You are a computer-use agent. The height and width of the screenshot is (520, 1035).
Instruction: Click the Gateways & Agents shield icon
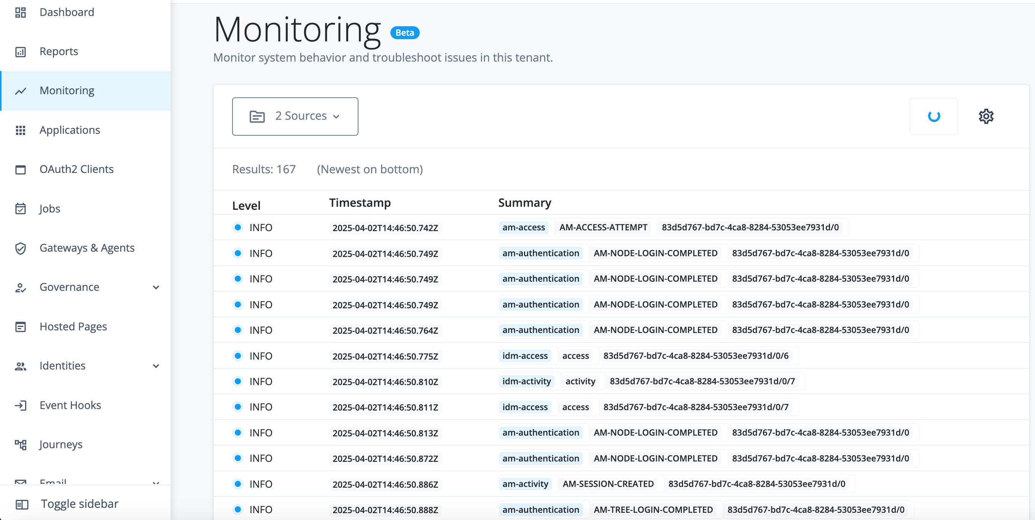pos(21,248)
